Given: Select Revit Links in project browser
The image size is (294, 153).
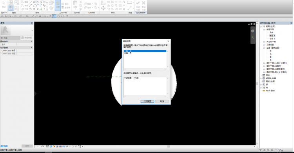Looking at the screenshot, I should click(x=270, y=91).
